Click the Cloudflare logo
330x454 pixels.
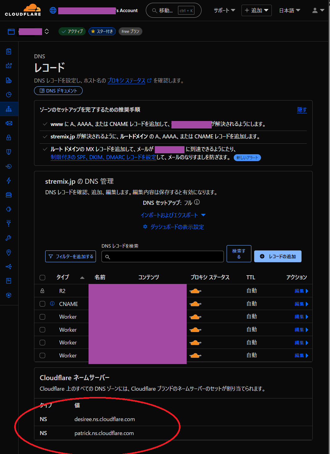(23, 10)
